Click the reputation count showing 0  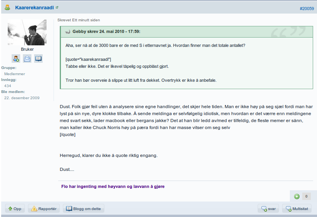click(x=306, y=196)
